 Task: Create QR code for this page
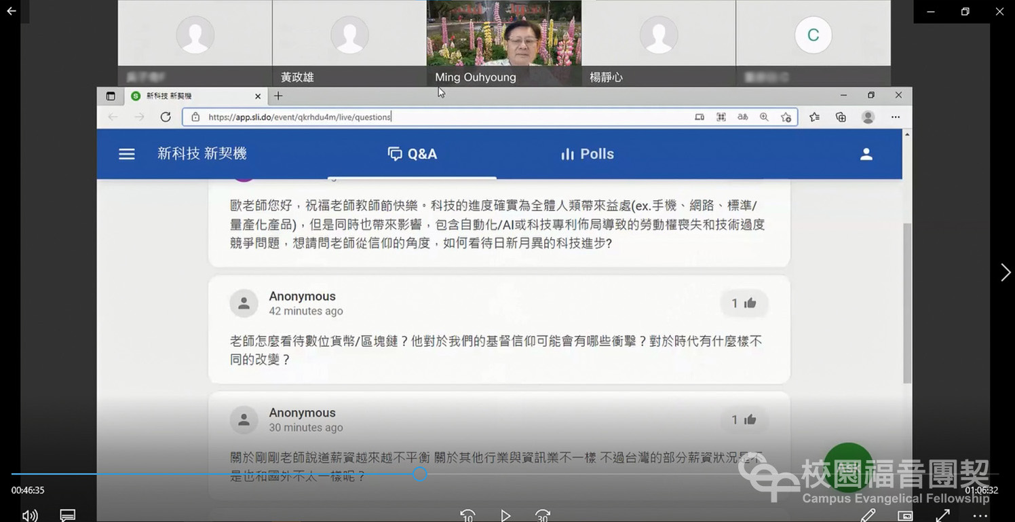(x=721, y=117)
